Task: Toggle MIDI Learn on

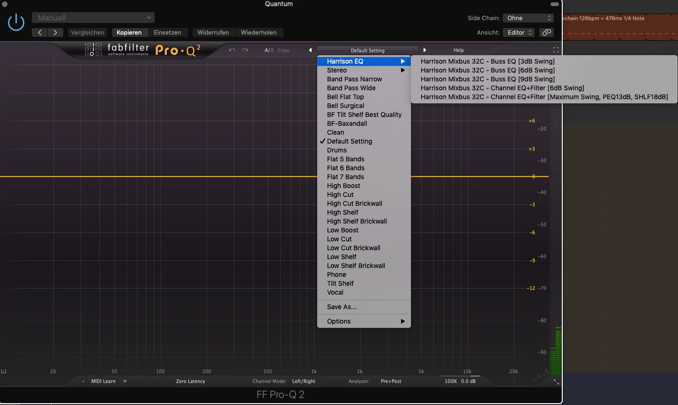Action: (103, 381)
